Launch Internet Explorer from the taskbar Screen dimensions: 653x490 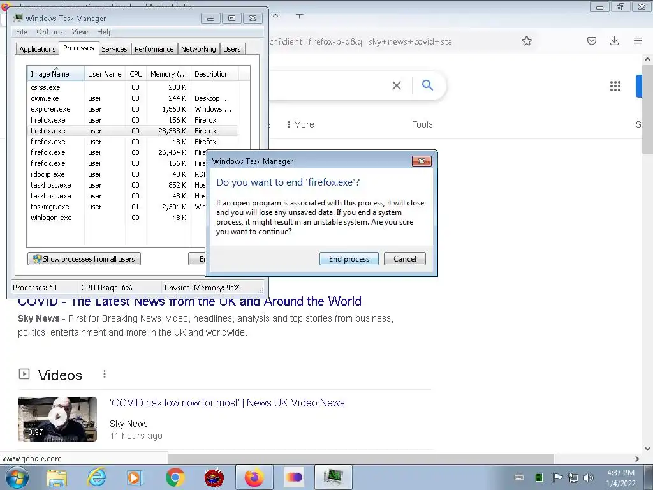96,477
